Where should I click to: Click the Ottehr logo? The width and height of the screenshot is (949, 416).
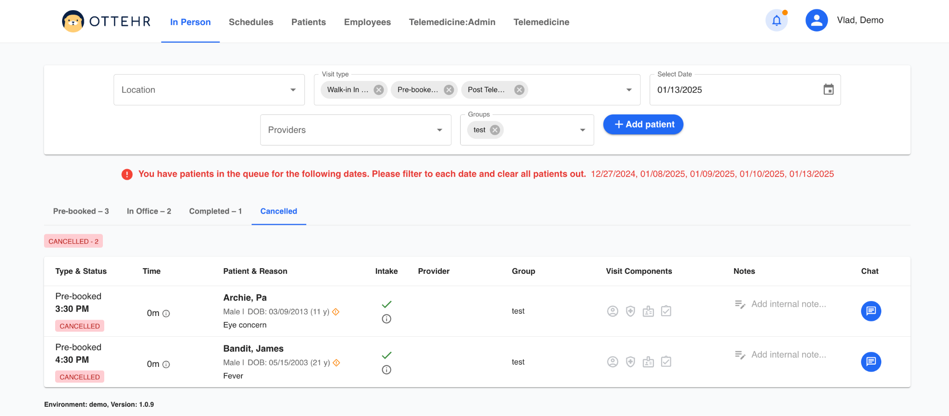coord(107,21)
